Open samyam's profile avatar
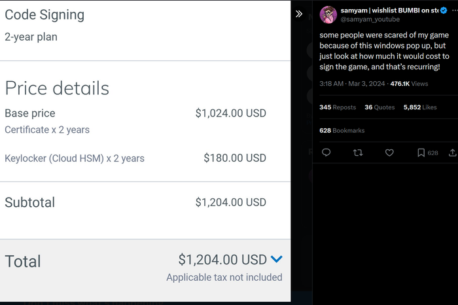Viewport: 458px width, 305px height. 328,14
